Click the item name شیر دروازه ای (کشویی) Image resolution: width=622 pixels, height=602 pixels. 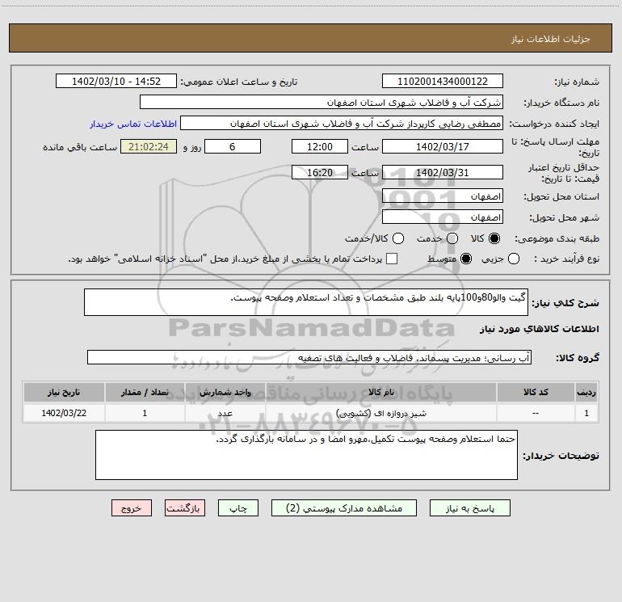[381, 413]
